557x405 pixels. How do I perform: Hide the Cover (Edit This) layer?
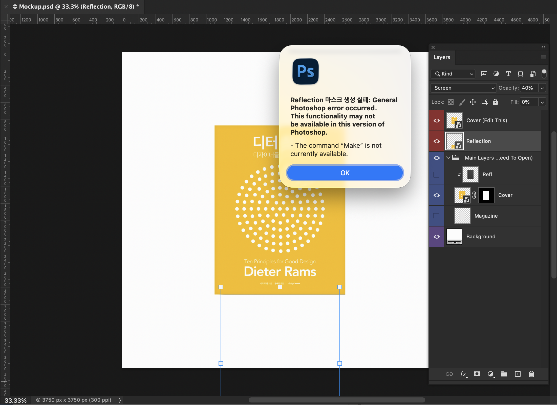(437, 120)
